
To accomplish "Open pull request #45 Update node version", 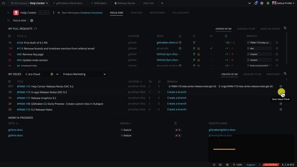I will click(x=32, y=60).
